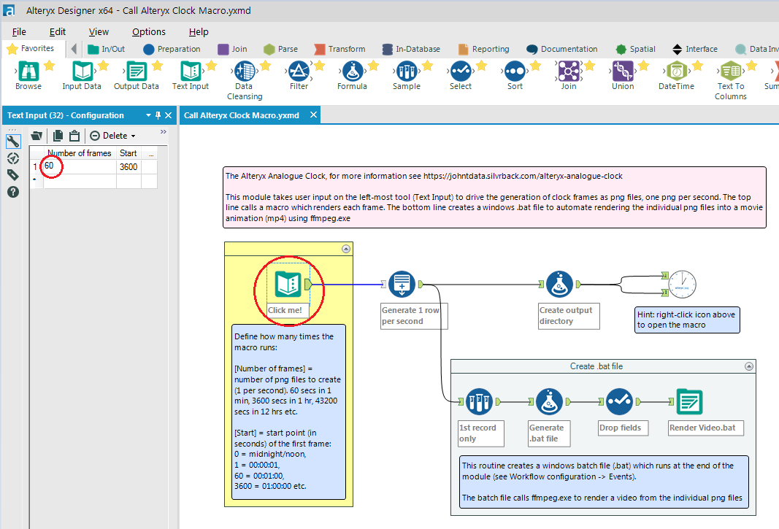Select the 'Drop fields' Select tool on canvas
The image size is (779, 529).
coord(619,402)
